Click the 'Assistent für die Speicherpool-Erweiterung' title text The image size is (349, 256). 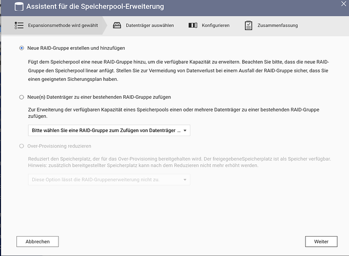click(x=93, y=7)
